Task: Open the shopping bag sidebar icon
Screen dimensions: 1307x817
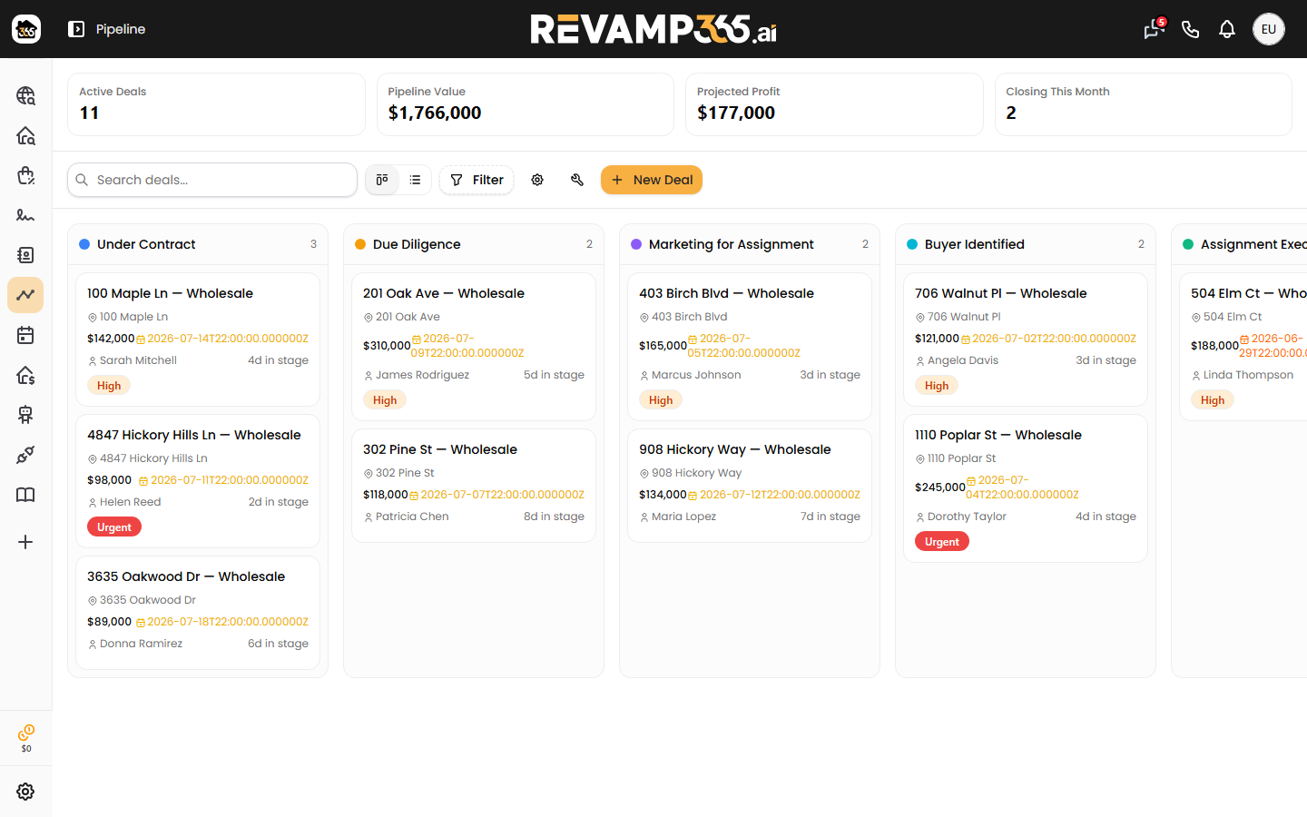Action: click(x=25, y=175)
